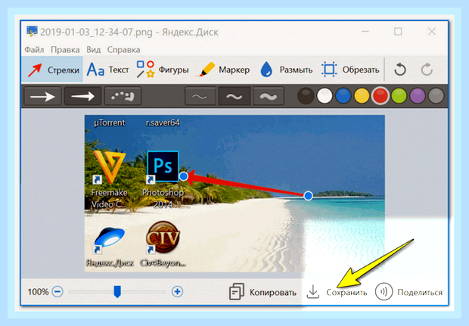Viewport: 469px width, 326px height.
Task: Click the Photoshop Ps icon in the screenshot
Action: coord(163,167)
